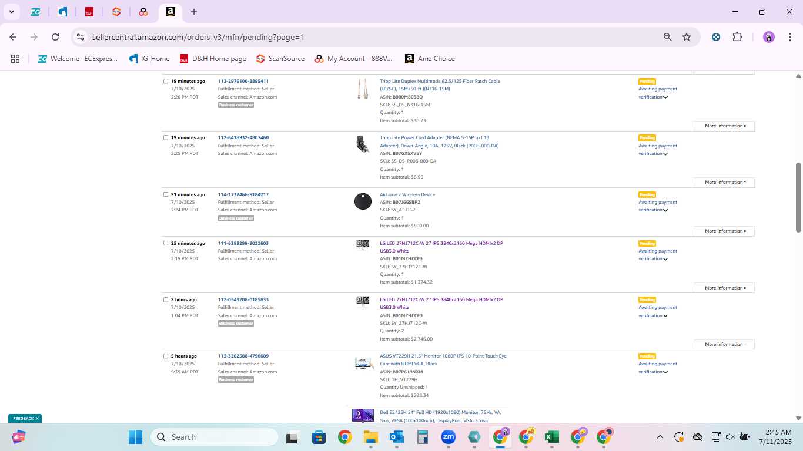Screen dimensions: 803x451
Task: Click the Item subtotal: $2,746.00 text
Action: pyautogui.click(x=406, y=339)
